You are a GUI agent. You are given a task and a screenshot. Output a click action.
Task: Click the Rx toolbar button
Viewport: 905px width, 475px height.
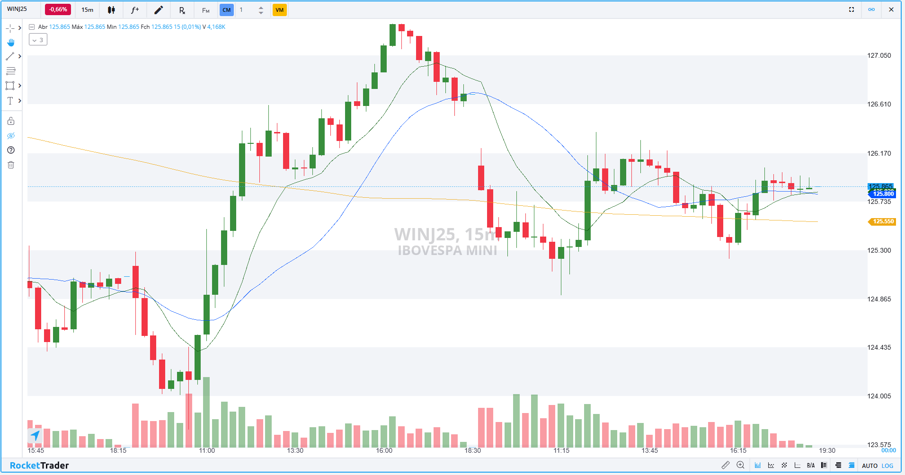click(182, 10)
